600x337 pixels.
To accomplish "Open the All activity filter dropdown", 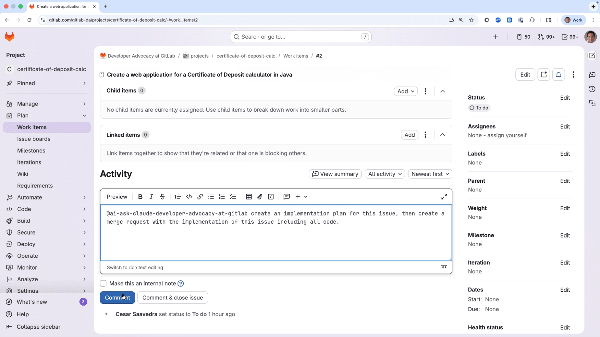I will [384, 174].
